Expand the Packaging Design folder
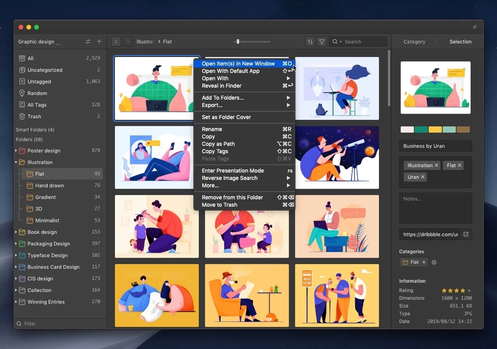The image size is (497, 349). (x=16, y=244)
